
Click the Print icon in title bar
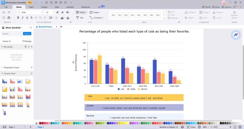[x=61, y=3]
